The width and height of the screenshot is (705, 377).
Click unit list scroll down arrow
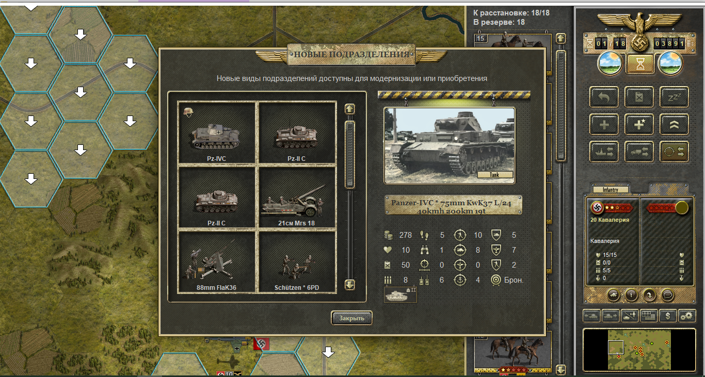tap(350, 285)
